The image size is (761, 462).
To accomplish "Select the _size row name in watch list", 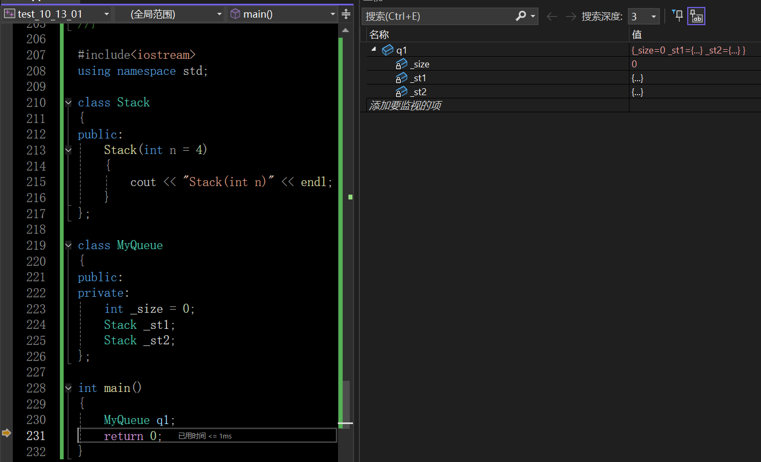I will pos(420,64).
